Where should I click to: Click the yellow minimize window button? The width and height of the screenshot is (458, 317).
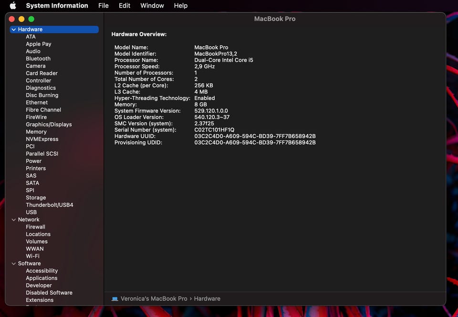click(21, 19)
